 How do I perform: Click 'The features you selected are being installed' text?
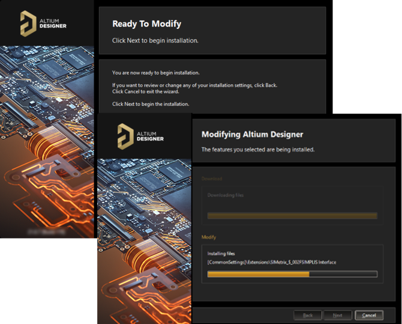[257, 149]
